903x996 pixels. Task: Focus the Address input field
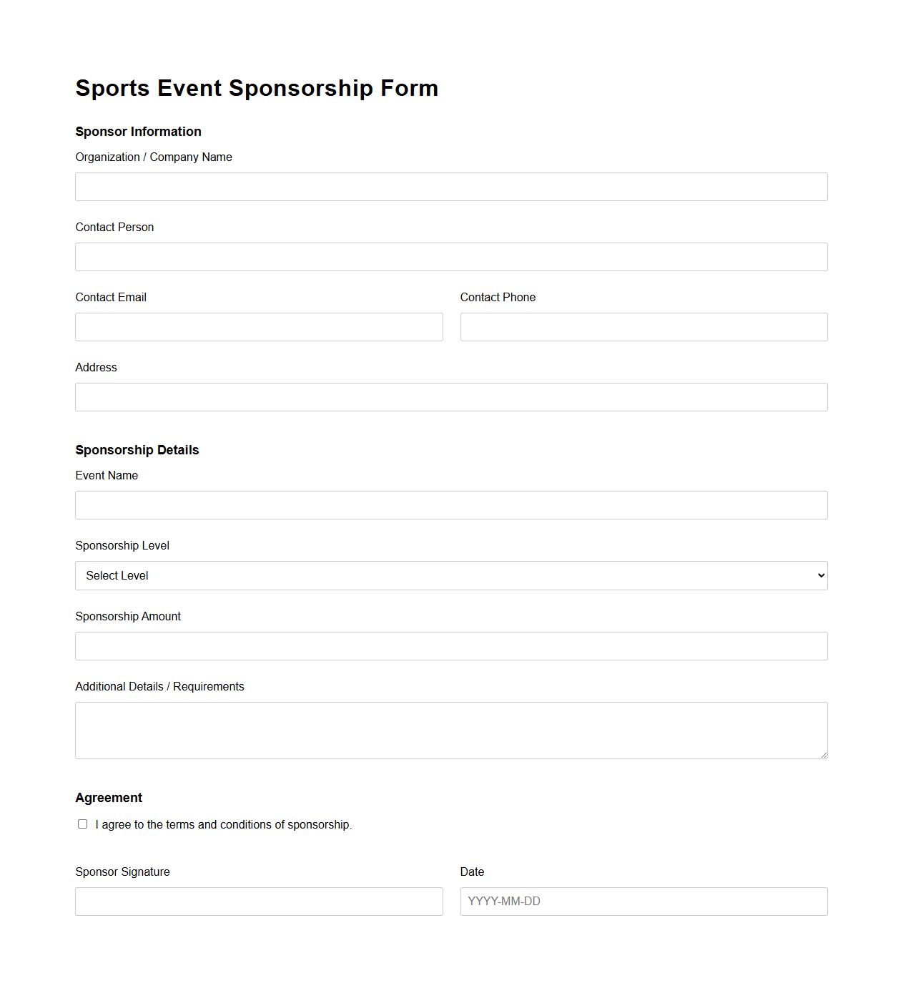[x=450, y=397]
